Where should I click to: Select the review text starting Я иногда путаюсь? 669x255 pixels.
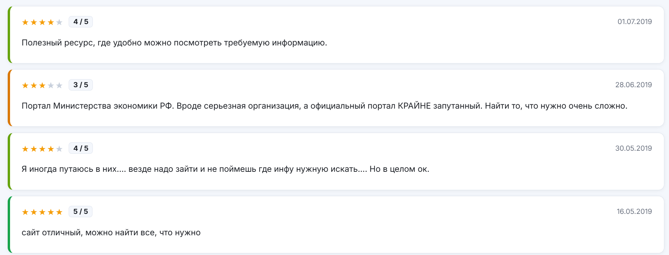pos(225,169)
